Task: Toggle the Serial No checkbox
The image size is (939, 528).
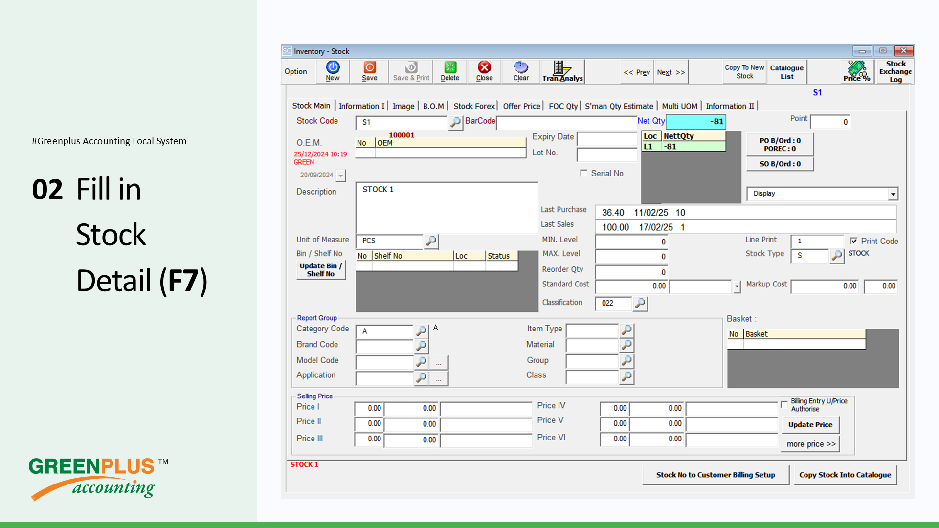Action: click(x=583, y=173)
